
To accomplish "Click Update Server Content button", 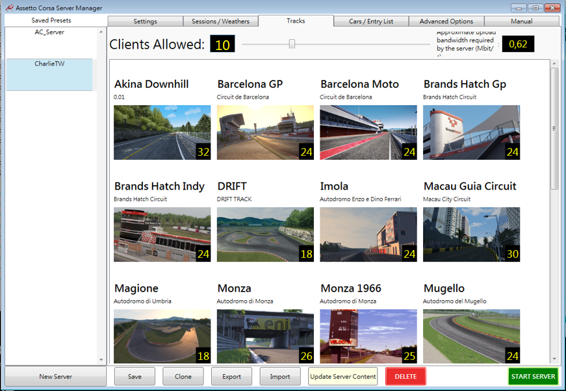I will pos(342,377).
